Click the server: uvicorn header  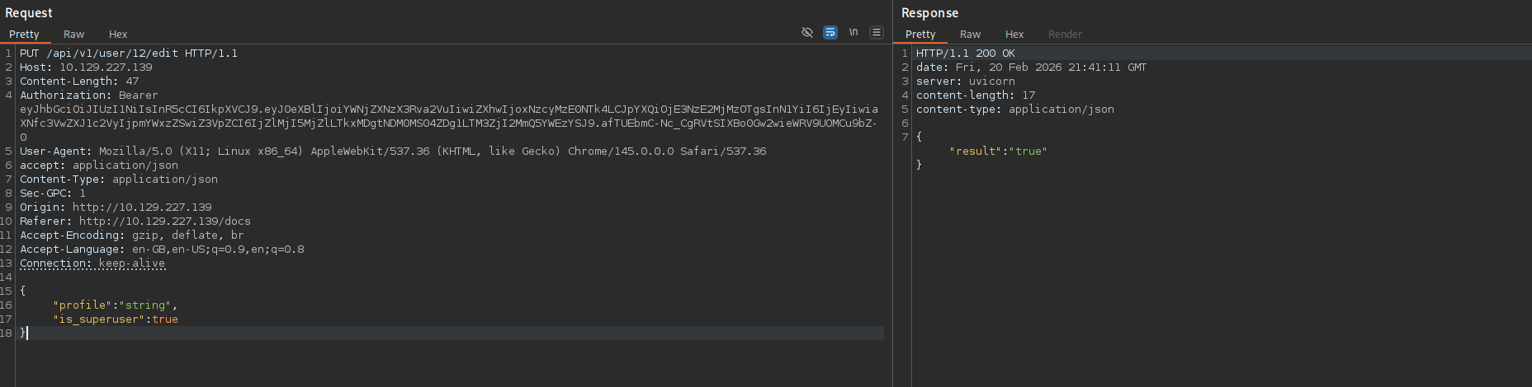click(x=966, y=82)
